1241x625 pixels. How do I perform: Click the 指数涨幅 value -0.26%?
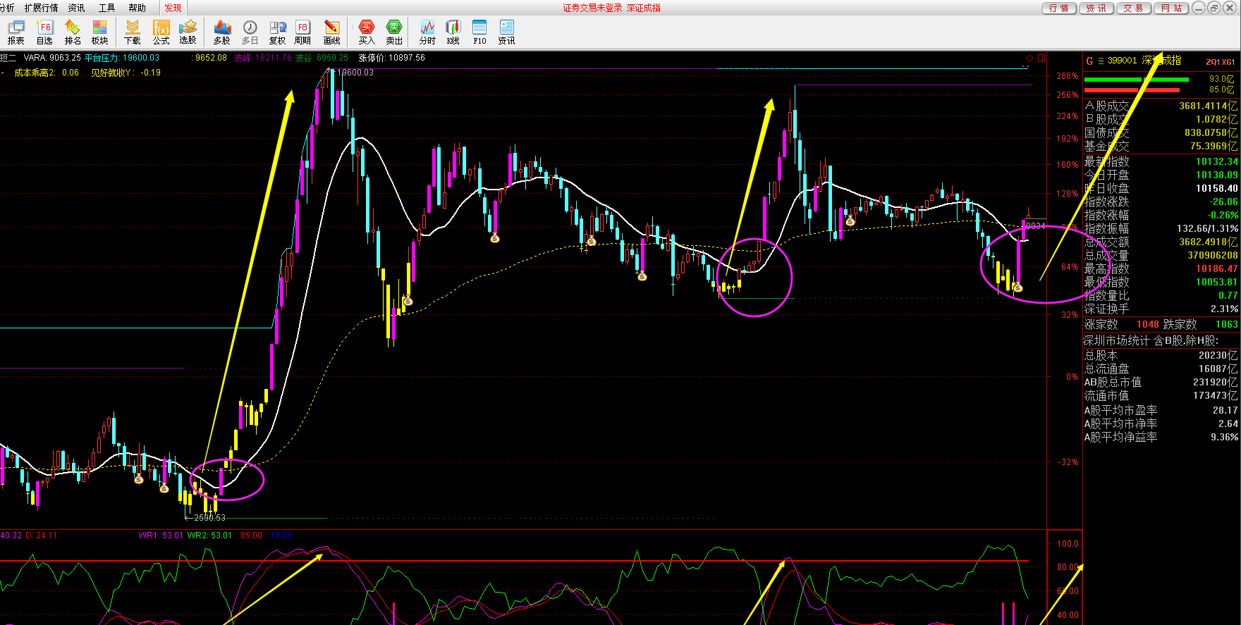pos(1223,215)
